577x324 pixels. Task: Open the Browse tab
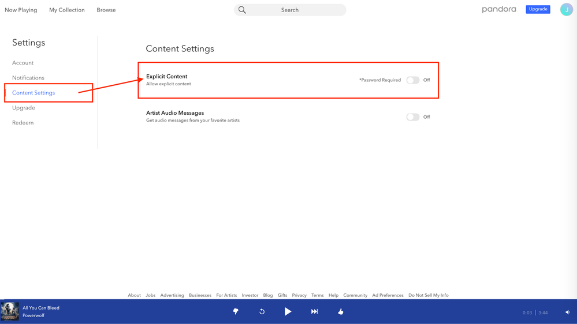(x=106, y=10)
